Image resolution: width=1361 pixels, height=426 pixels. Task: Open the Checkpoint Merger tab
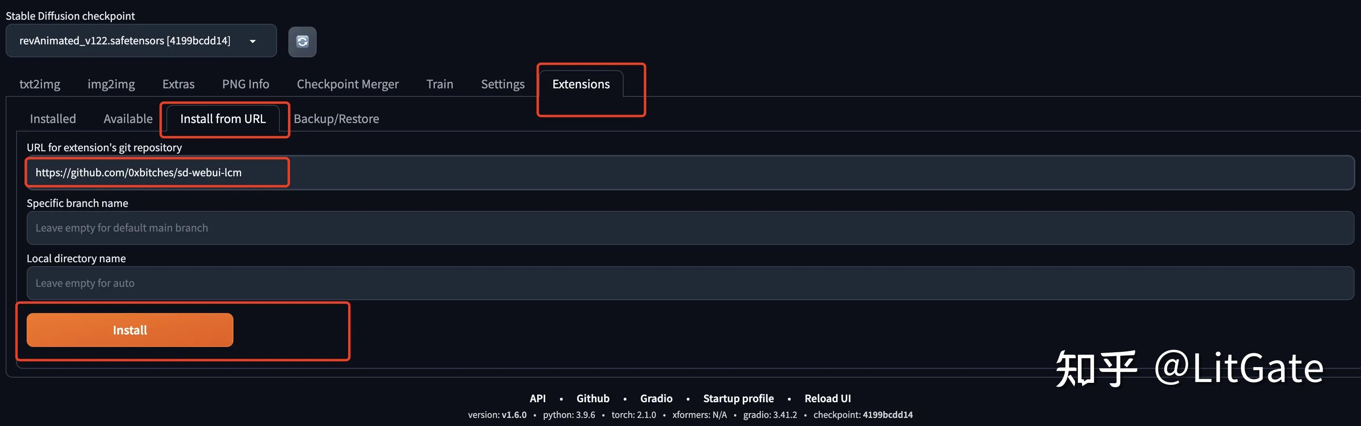[x=347, y=84]
